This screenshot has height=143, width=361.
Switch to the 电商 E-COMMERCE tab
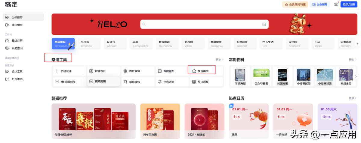pyautogui.click(x=141, y=44)
